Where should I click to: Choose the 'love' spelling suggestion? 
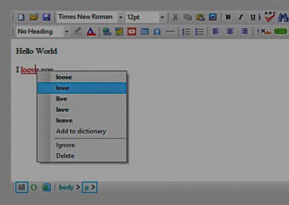coord(82,88)
